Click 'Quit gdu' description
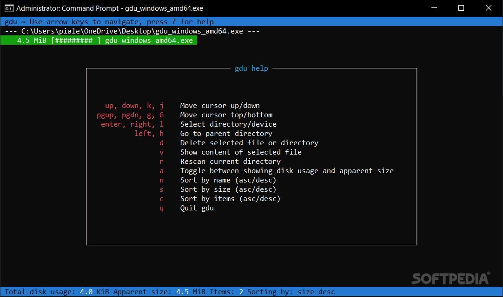The image size is (503, 297). 197,208
